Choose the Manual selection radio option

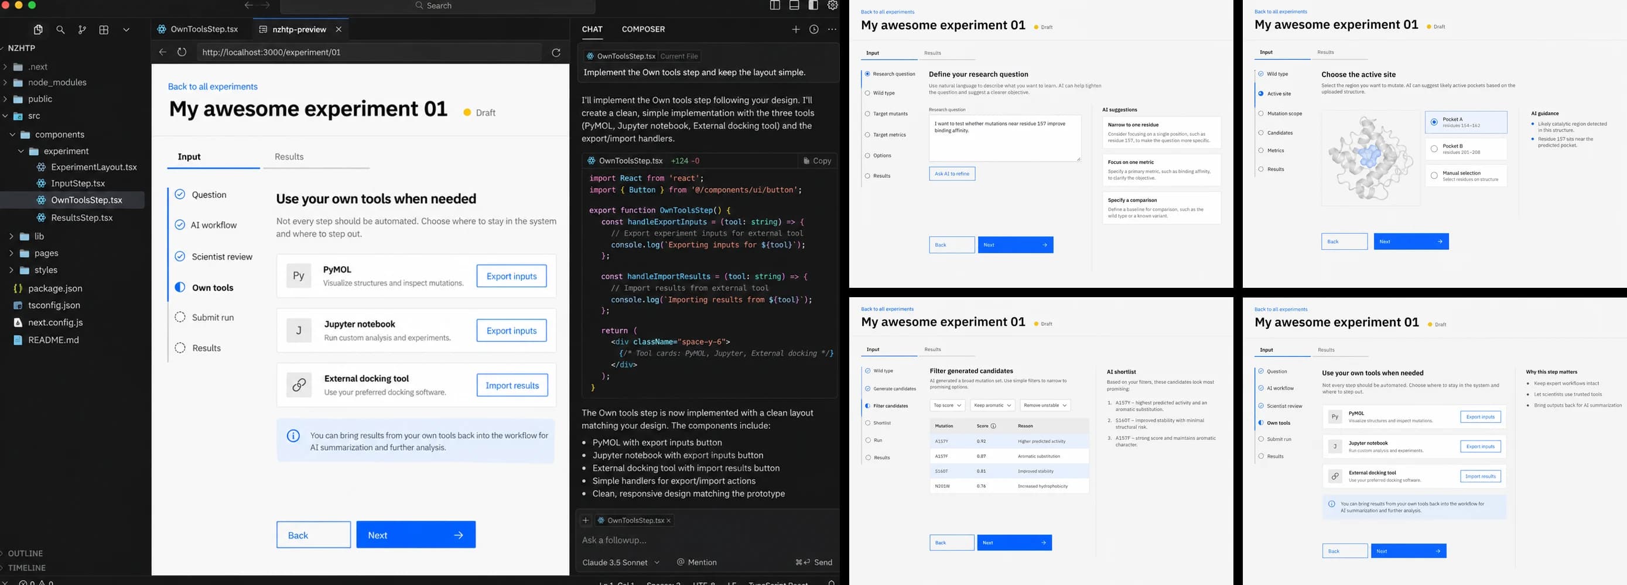coord(1434,175)
